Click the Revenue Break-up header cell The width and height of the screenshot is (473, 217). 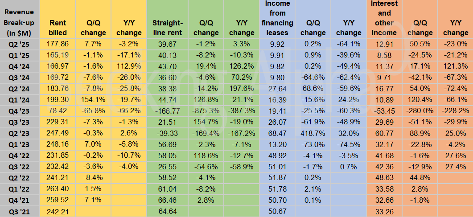pyautogui.click(x=20, y=23)
